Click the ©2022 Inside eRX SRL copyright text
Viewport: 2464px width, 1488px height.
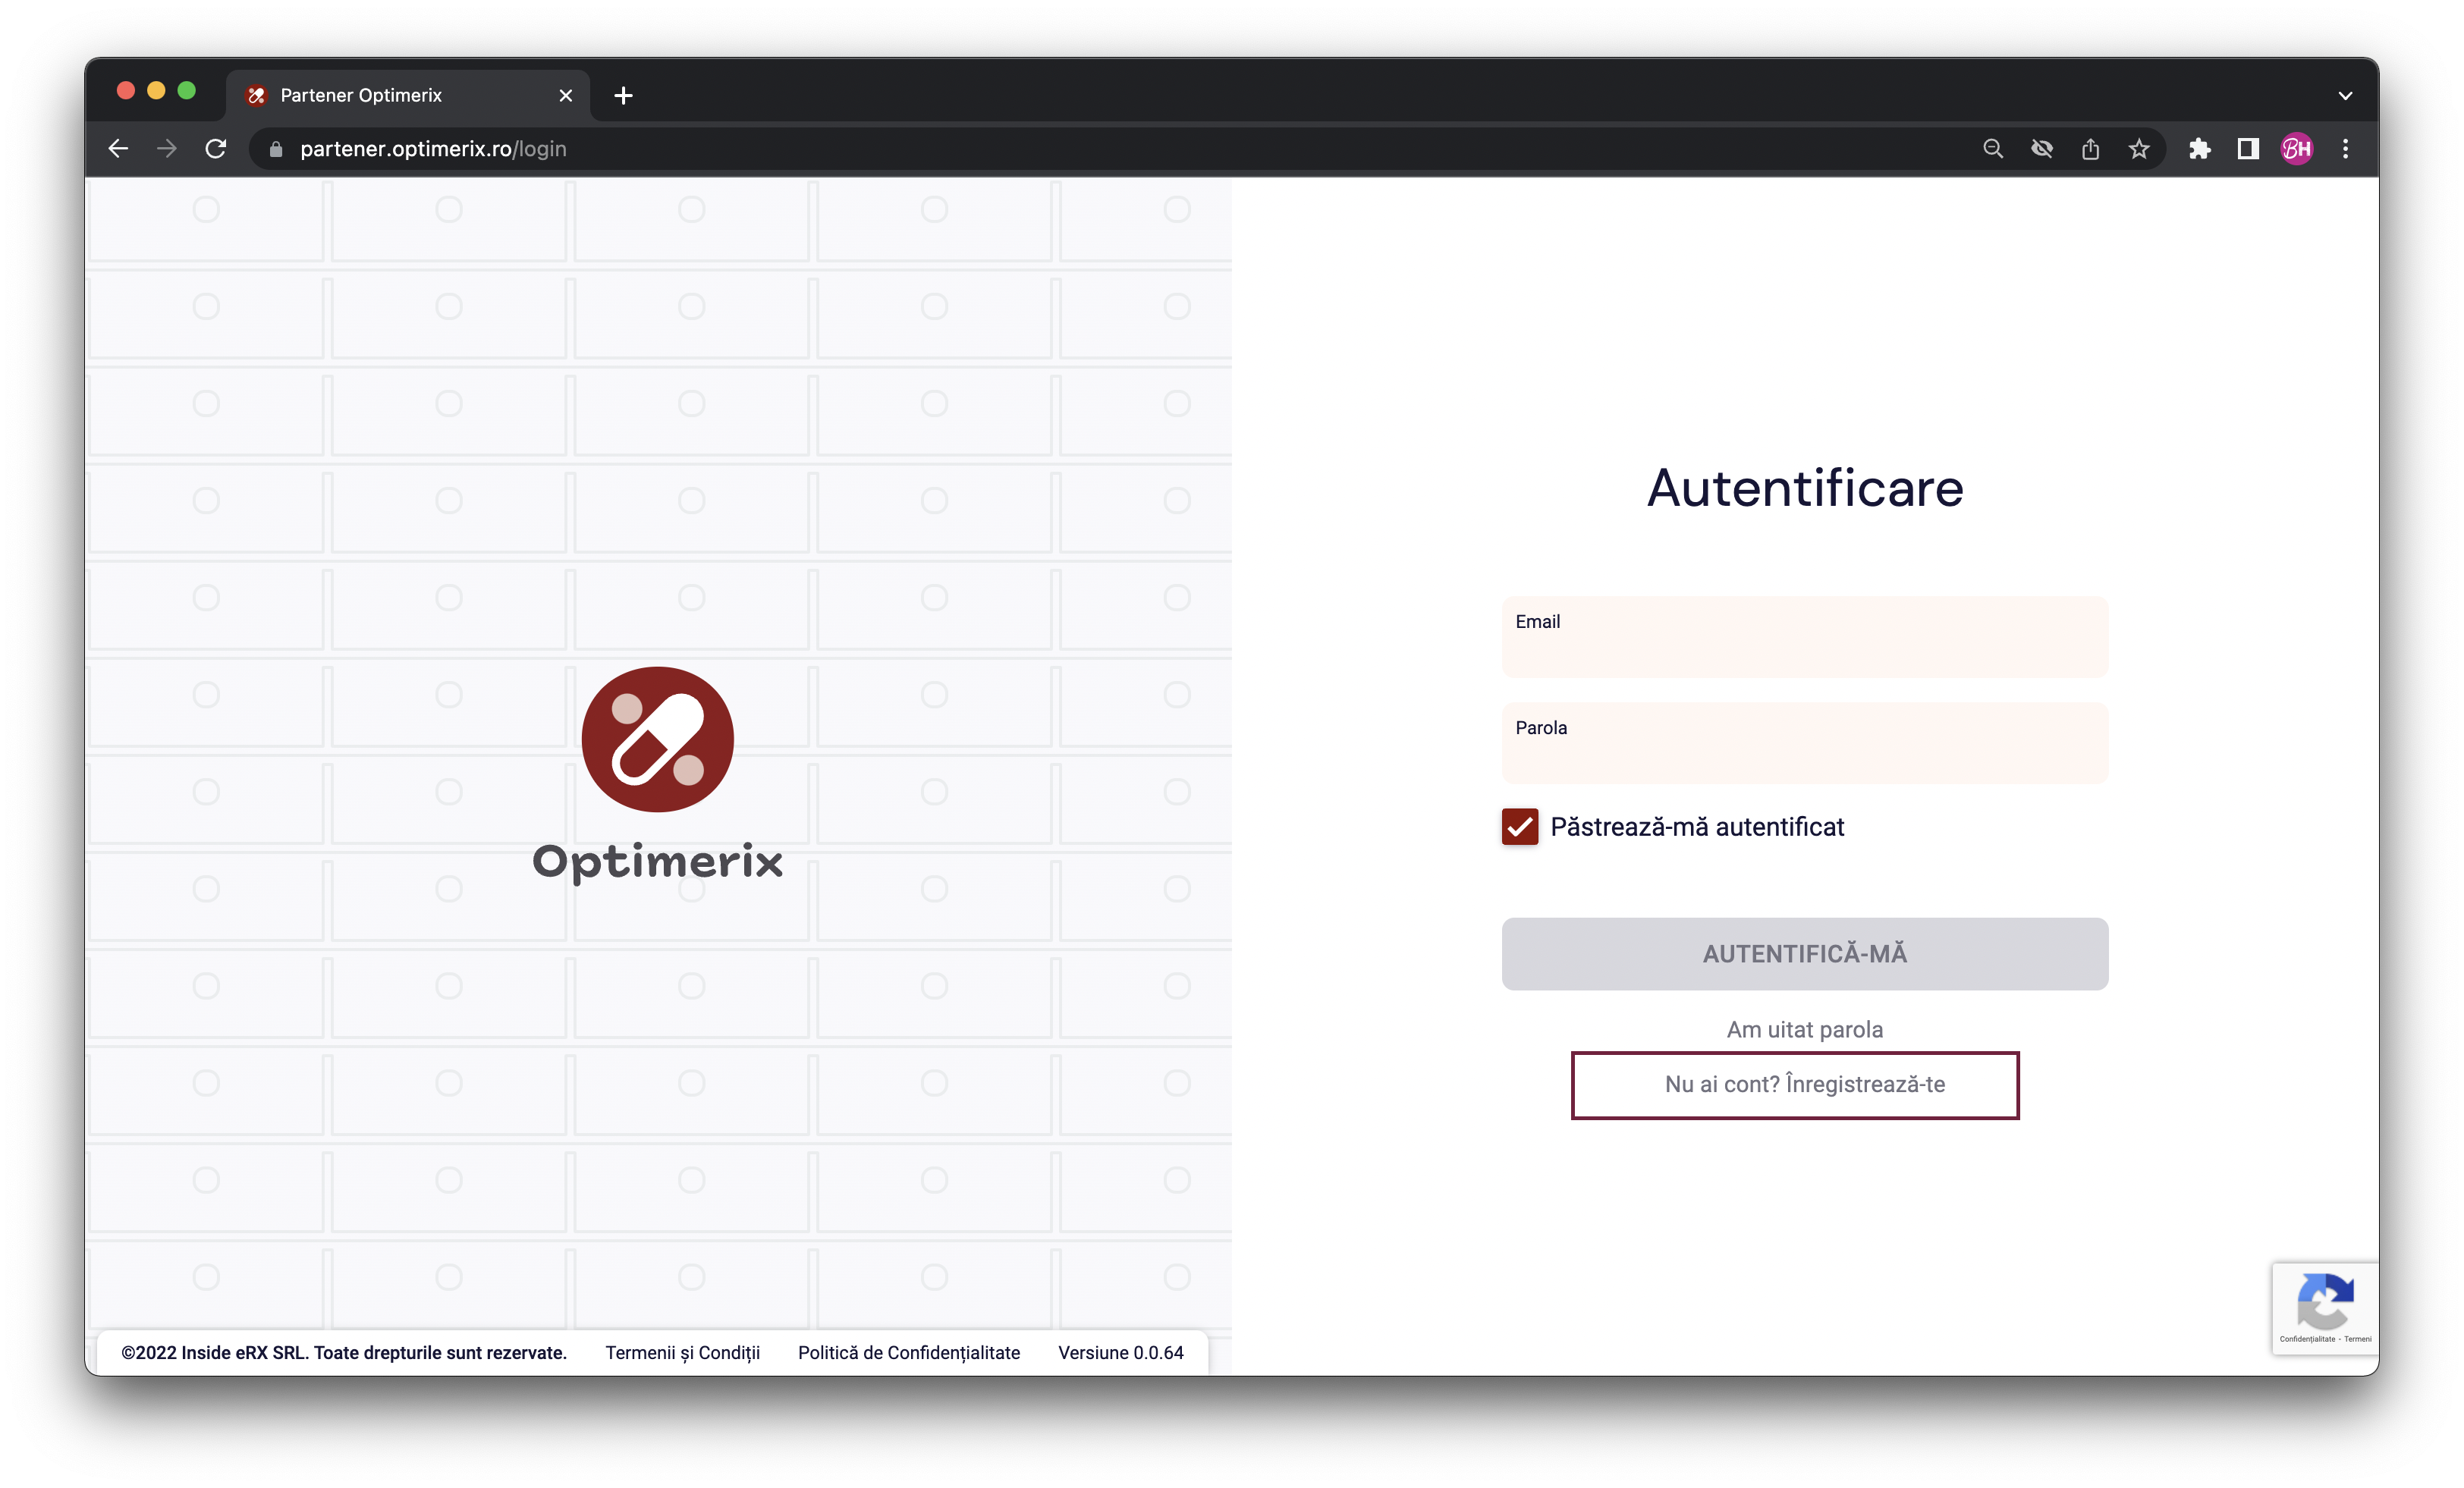click(x=344, y=1353)
